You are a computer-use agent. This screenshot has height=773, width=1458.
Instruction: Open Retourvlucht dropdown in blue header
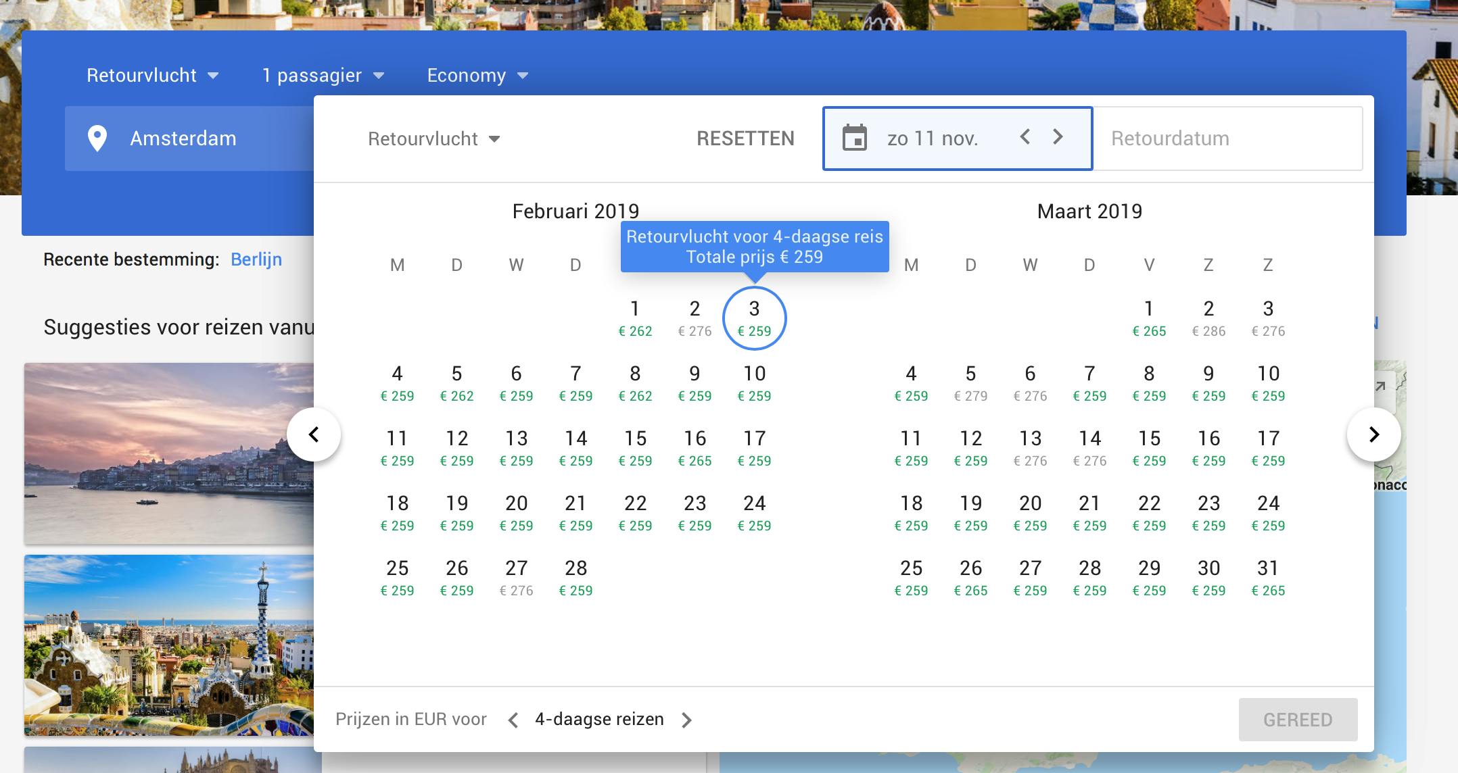(x=152, y=75)
